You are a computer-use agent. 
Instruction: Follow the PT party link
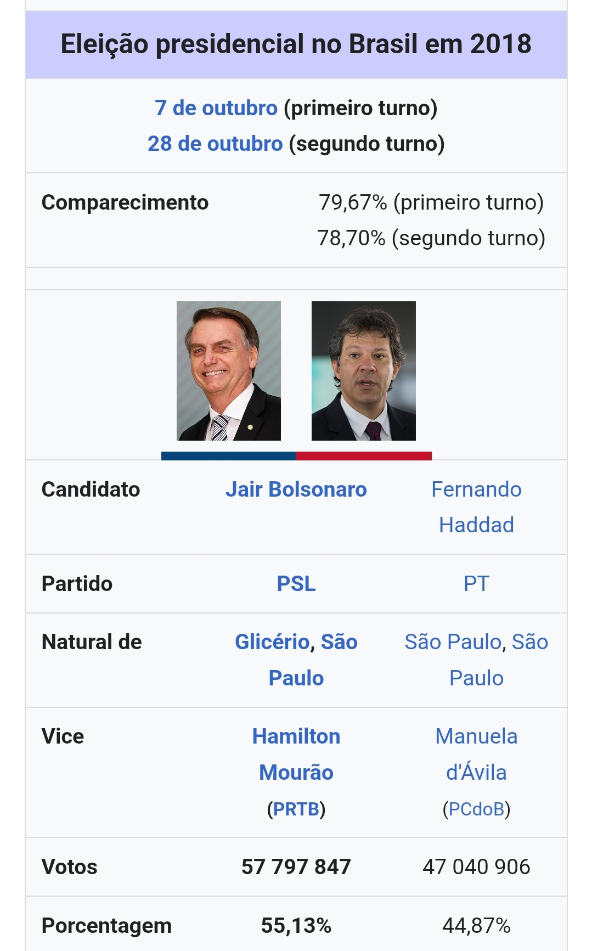[x=476, y=584]
